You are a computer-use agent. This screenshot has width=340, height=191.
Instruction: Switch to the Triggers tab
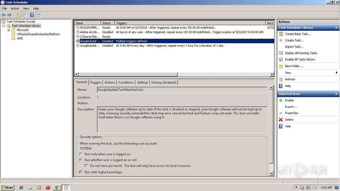(x=96, y=83)
